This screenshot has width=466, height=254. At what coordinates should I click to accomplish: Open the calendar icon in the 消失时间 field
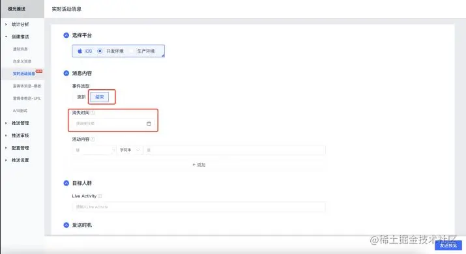click(x=149, y=123)
